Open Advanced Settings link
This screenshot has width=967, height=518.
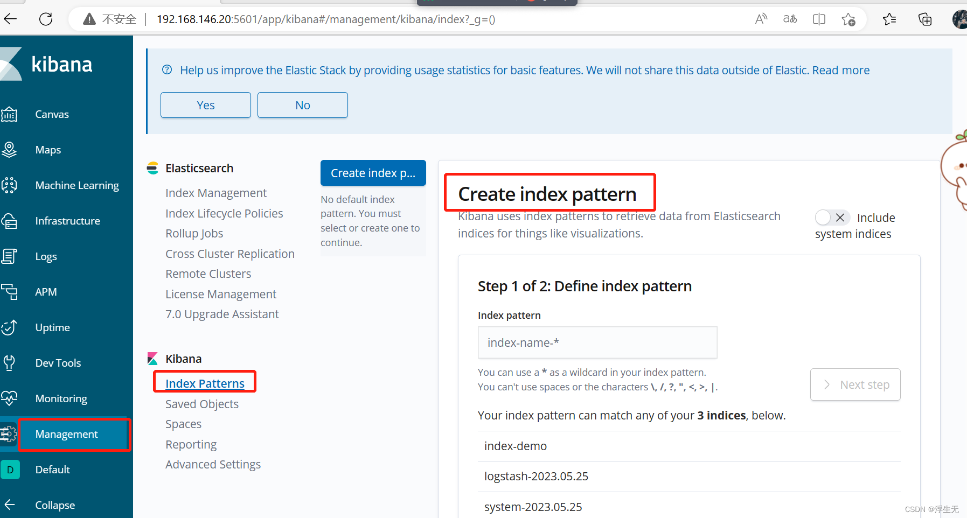pos(213,464)
